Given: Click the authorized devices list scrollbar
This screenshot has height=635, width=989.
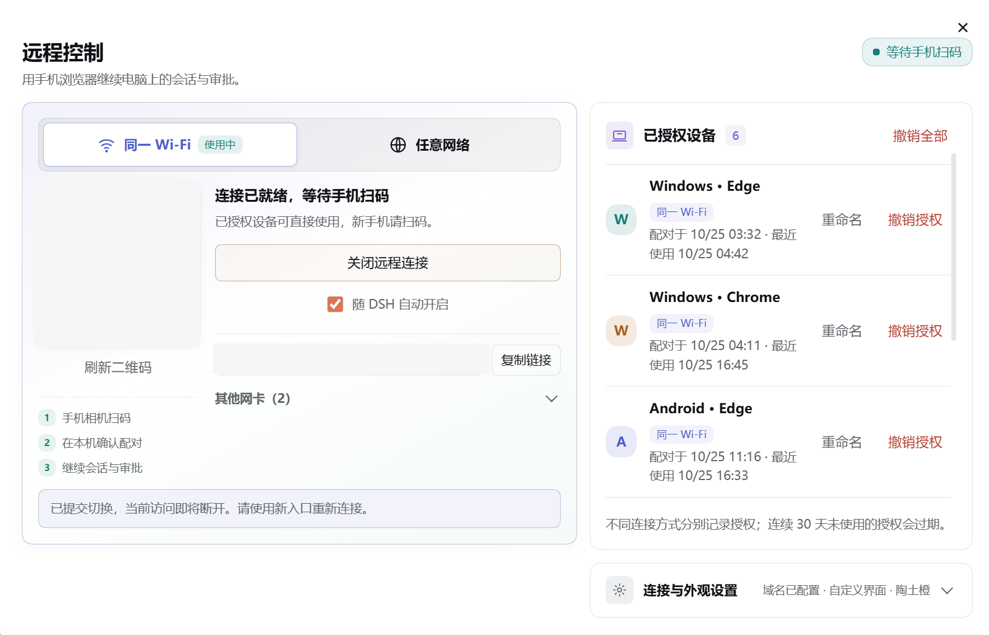Looking at the screenshot, I should point(954,247).
